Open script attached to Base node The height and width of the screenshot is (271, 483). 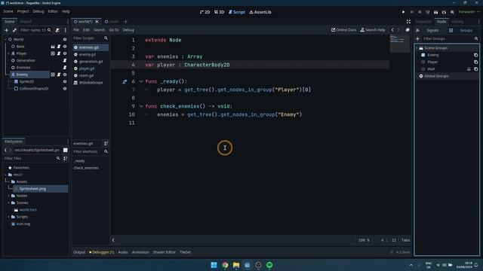coord(59,47)
